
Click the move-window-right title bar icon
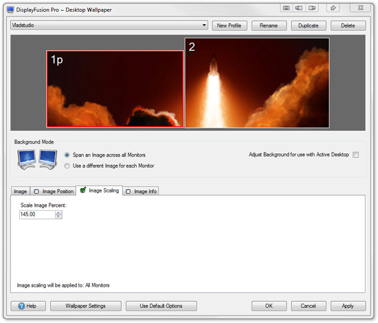312,8
